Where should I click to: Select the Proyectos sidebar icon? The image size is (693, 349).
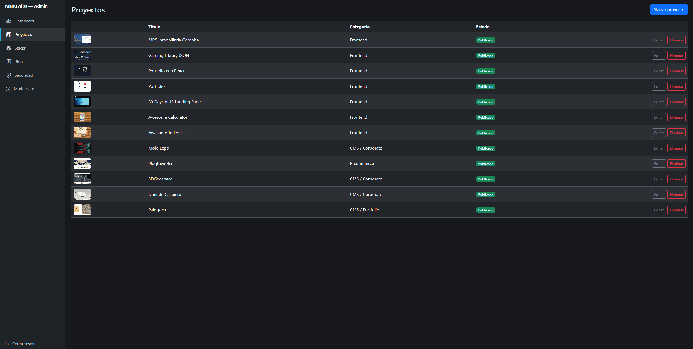click(x=9, y=35)
